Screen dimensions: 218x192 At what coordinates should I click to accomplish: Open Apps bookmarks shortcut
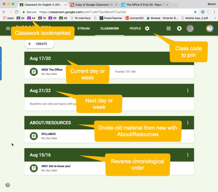tap(8, 18)
